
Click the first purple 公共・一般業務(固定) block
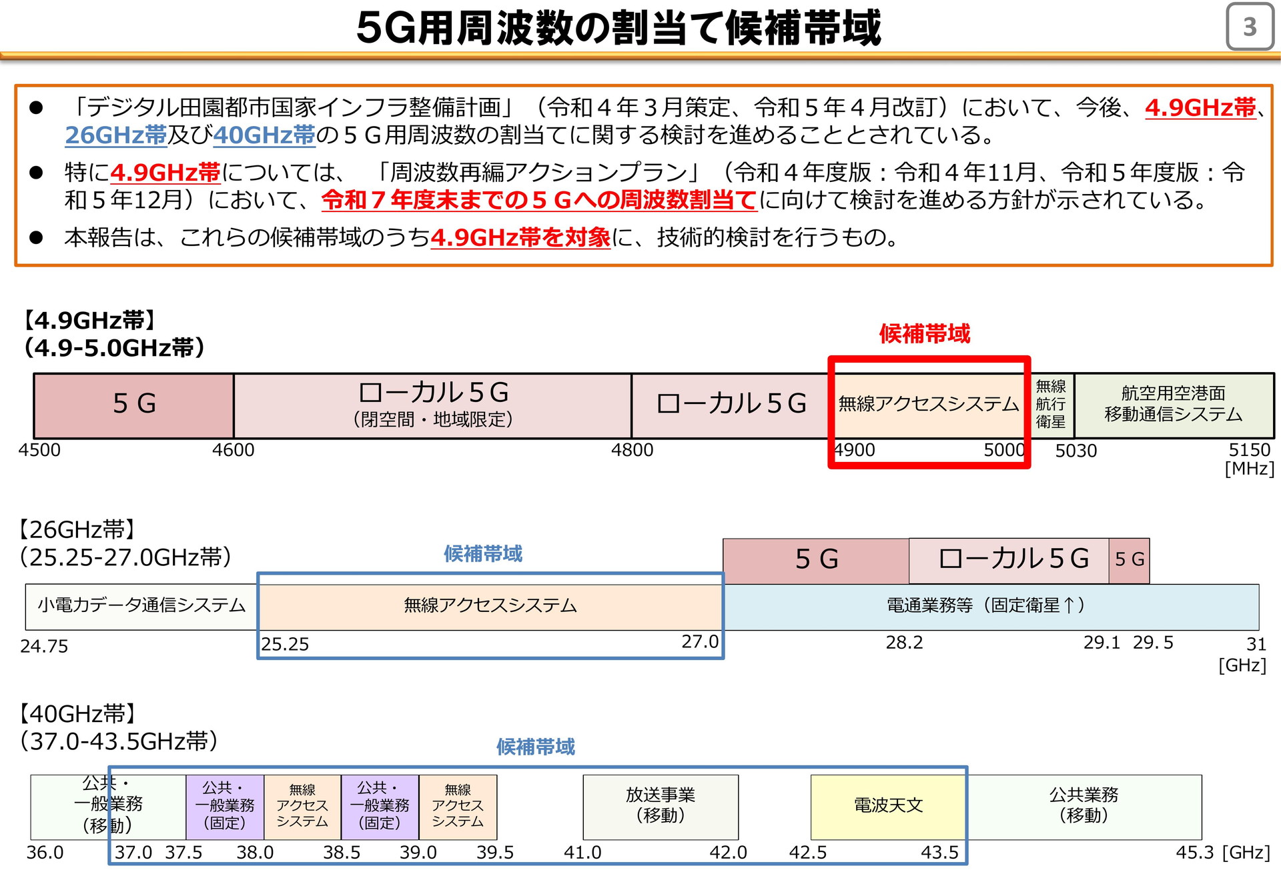point(225,805)
